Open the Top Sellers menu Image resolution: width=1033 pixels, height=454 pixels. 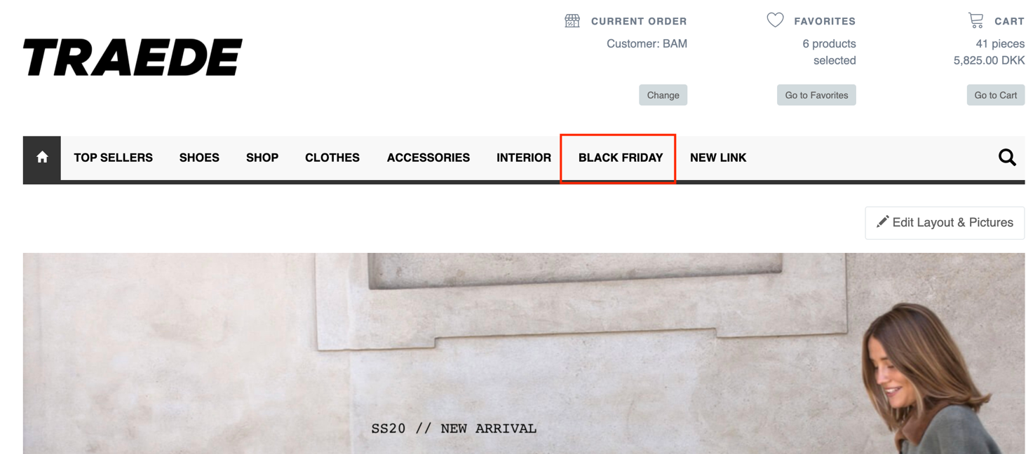113,158
